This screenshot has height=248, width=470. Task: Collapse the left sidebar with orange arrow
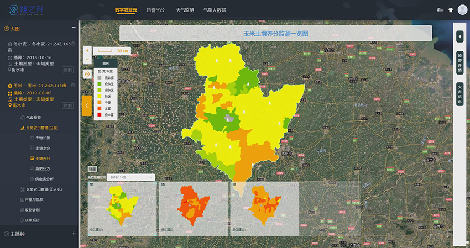86,105
